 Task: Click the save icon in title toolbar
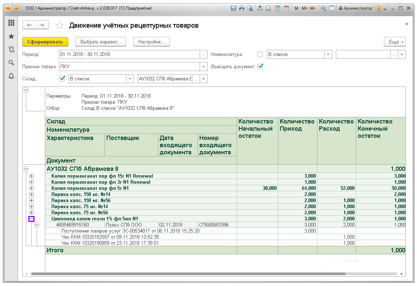tap(233, 8)
